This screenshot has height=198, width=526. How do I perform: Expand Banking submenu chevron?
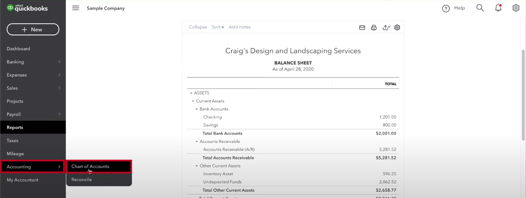pyautogui.click(x=59, y=62)
